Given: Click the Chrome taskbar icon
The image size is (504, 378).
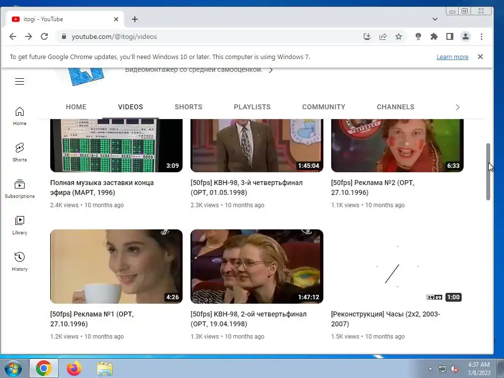Looking at the screenshot, I should pos(44,368).
